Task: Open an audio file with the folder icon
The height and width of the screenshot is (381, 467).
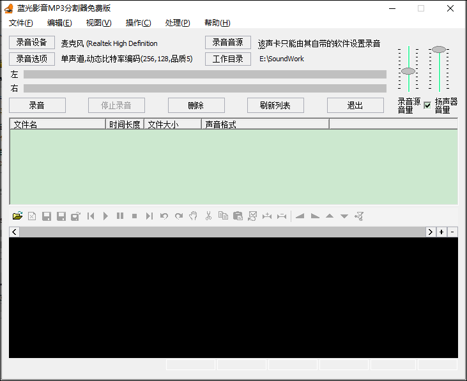Action: click(18, 216)
